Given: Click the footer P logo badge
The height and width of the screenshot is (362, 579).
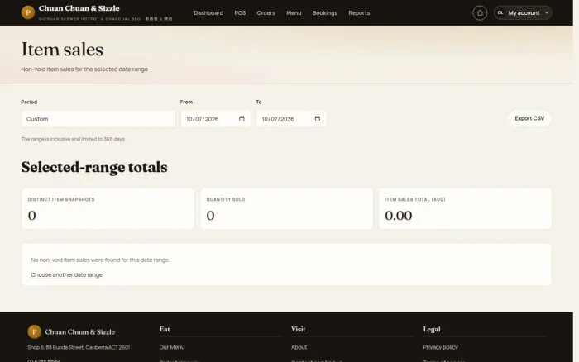Looking at the screenshot, I should tap(35, 331).
